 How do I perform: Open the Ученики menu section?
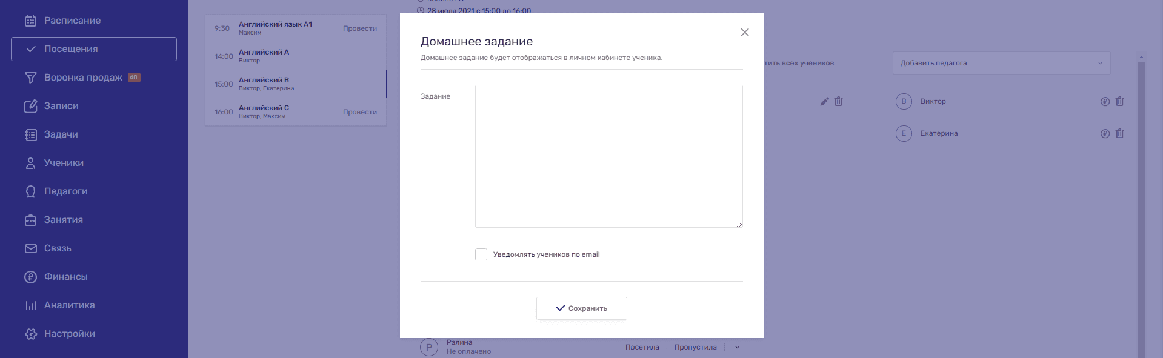[x=64, y=163]
